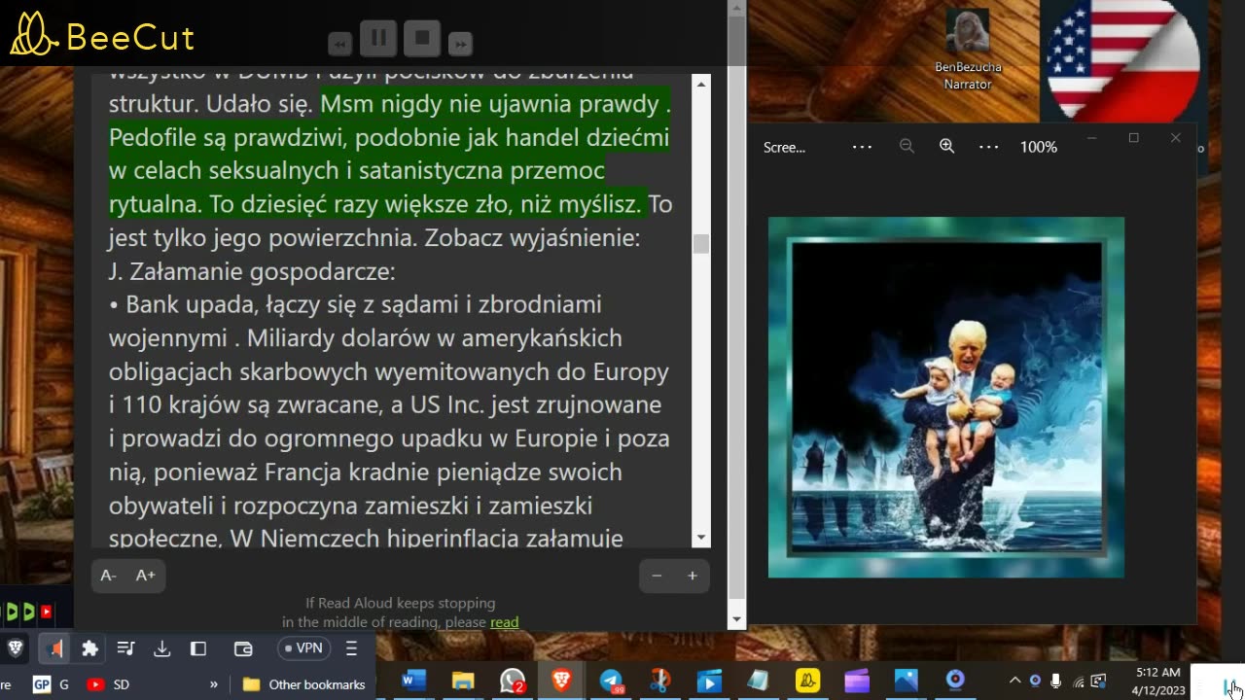This screenshot has width=1245, height=700.
Task: Click the US-Poland flag circle image
Action: [1122, 58]
